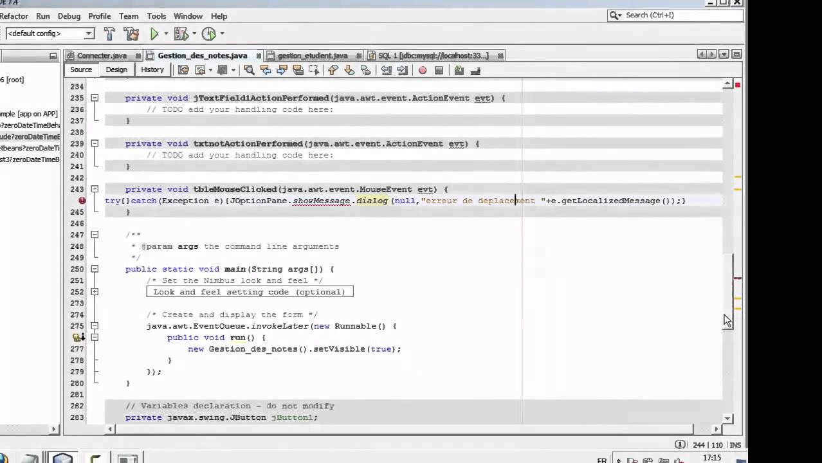Click the Debug Project icon
The width and height of the screenshot is (822, 463).
click(x=180, y=33)
